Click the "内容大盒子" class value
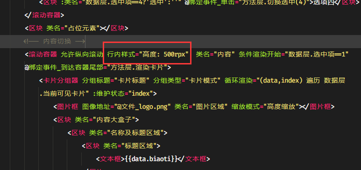This screenshot has height=170, width=361. (x=114, y=120)
